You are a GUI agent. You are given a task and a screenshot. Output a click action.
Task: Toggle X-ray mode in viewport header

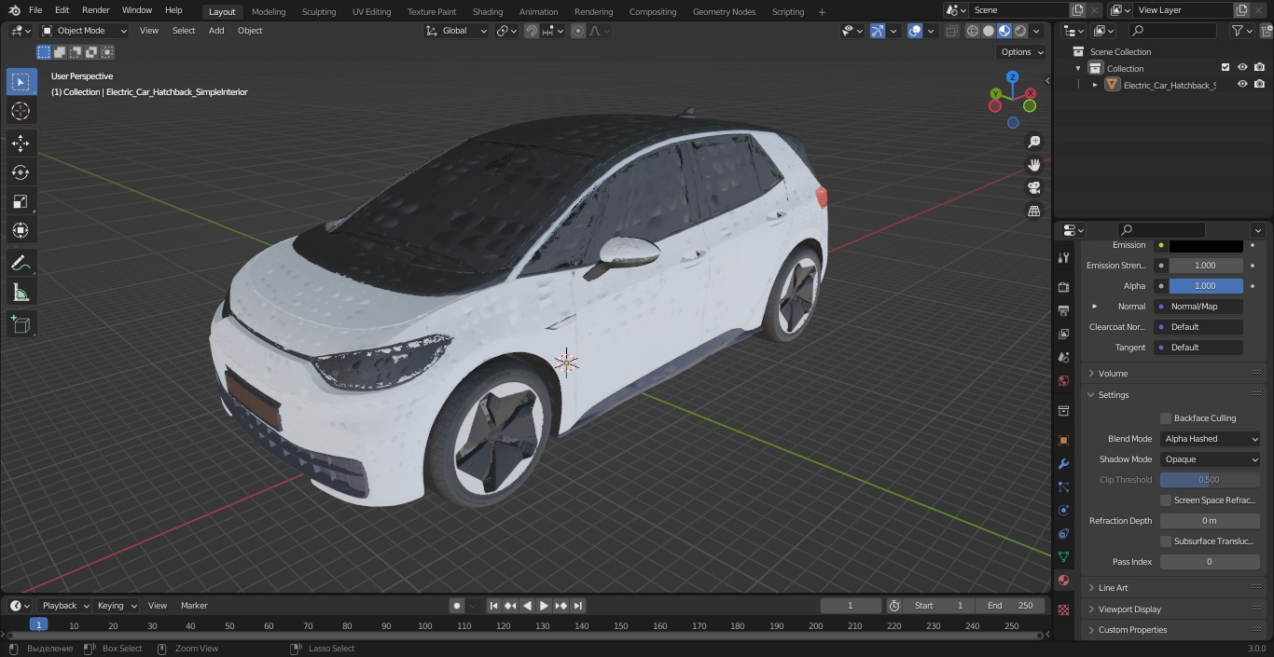click(951, 31)
